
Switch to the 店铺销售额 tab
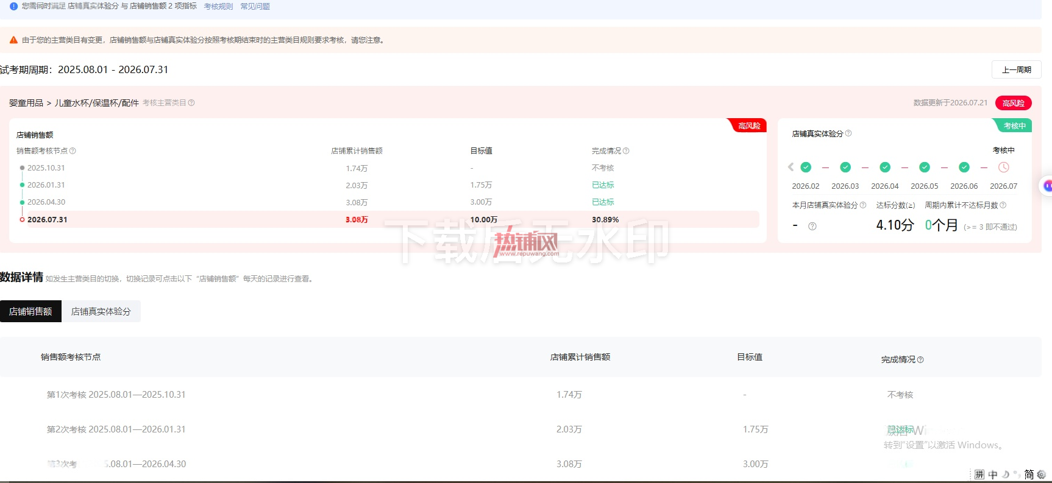tap(30, 311)
